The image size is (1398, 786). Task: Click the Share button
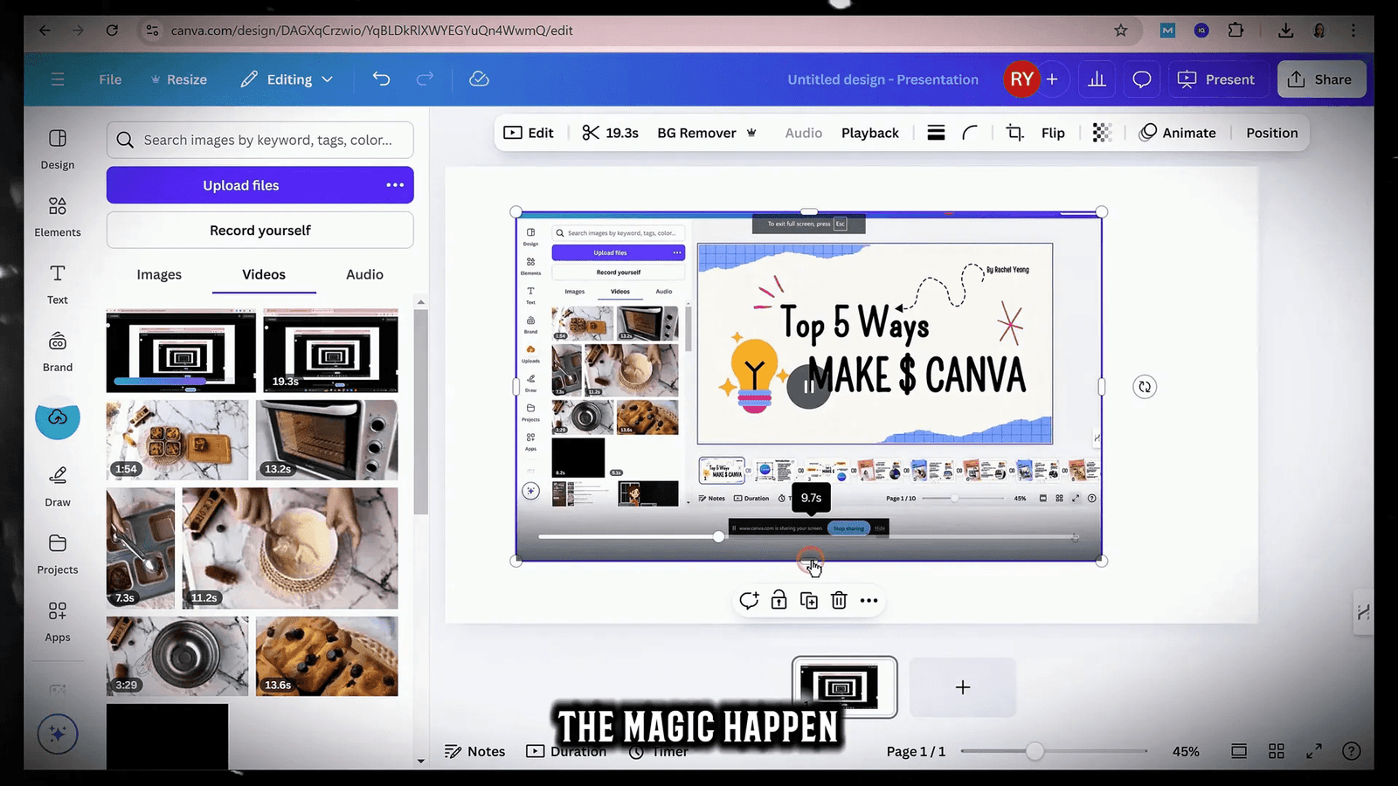click(1321, 79)
